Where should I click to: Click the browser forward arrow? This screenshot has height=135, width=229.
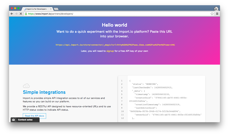point(17,14)
